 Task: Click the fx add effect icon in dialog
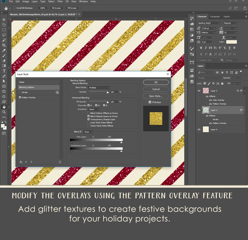point(21,162)
